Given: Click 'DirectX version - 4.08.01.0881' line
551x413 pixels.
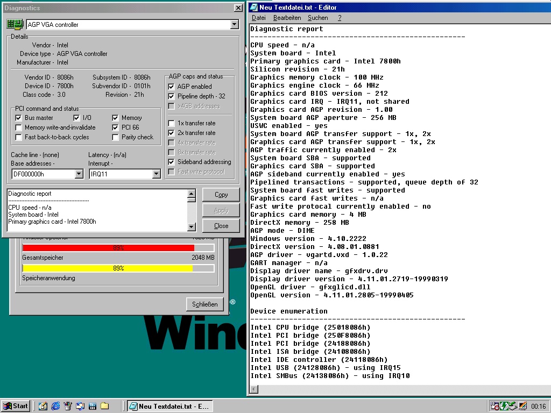Looking at the screenshot, I should pos(314,247).
